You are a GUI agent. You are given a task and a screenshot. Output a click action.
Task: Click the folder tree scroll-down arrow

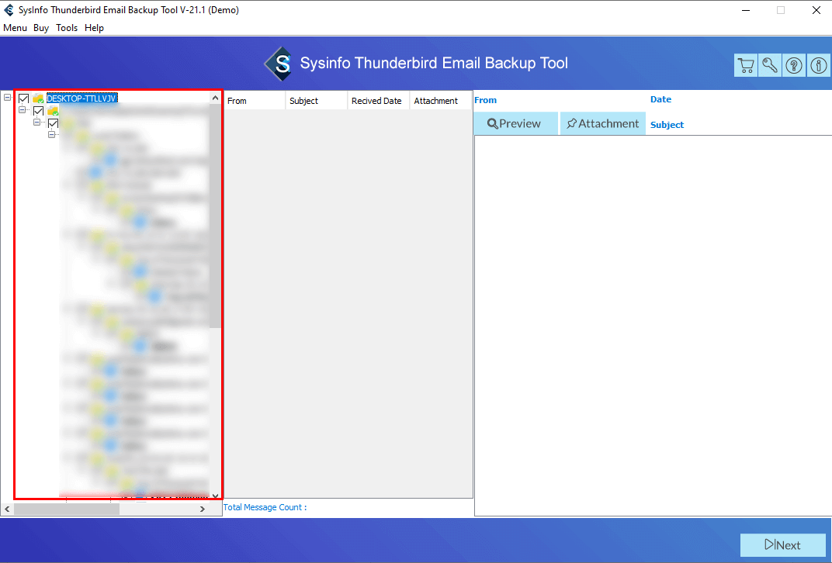tap(215, 496)
